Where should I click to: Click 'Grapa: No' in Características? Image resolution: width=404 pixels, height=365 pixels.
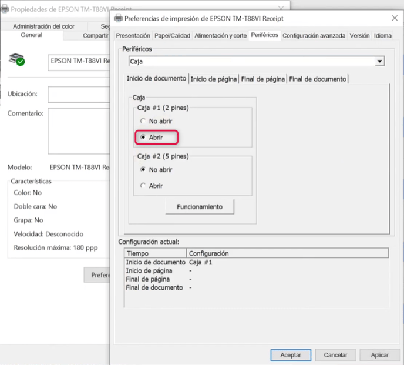pos(28,220)
